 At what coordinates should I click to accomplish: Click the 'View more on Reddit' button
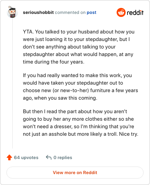[x=75, y=173]
